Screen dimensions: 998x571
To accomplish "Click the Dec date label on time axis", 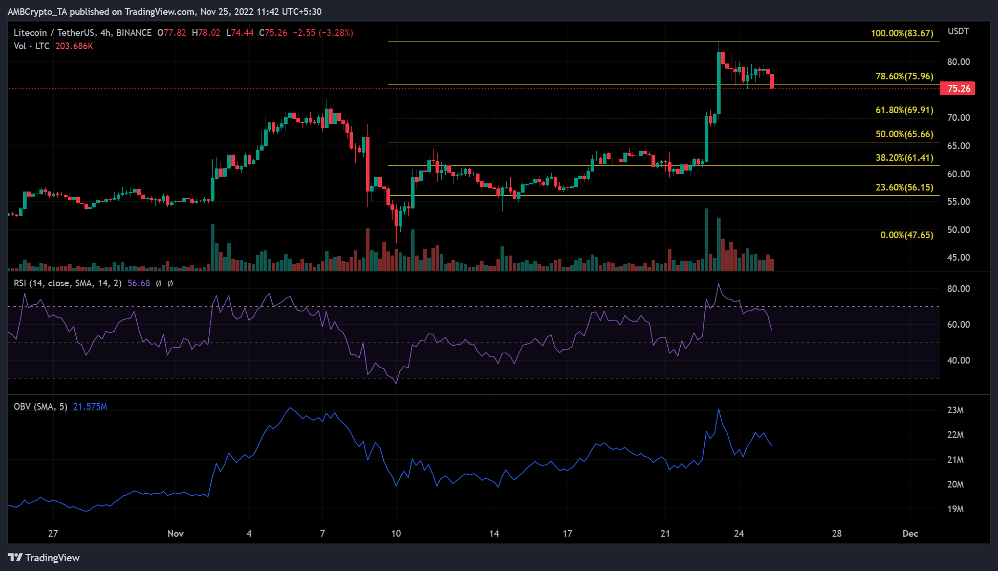I will [x=910, y=534].
